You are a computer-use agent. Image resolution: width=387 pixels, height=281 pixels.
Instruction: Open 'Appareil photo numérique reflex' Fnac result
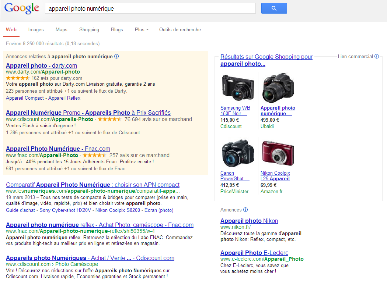(100, 225)
